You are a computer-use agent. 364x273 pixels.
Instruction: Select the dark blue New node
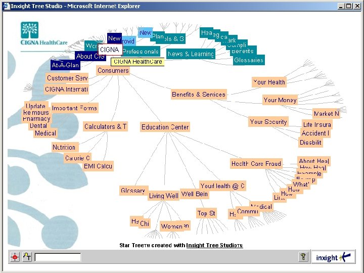click(x=114, y=38)
